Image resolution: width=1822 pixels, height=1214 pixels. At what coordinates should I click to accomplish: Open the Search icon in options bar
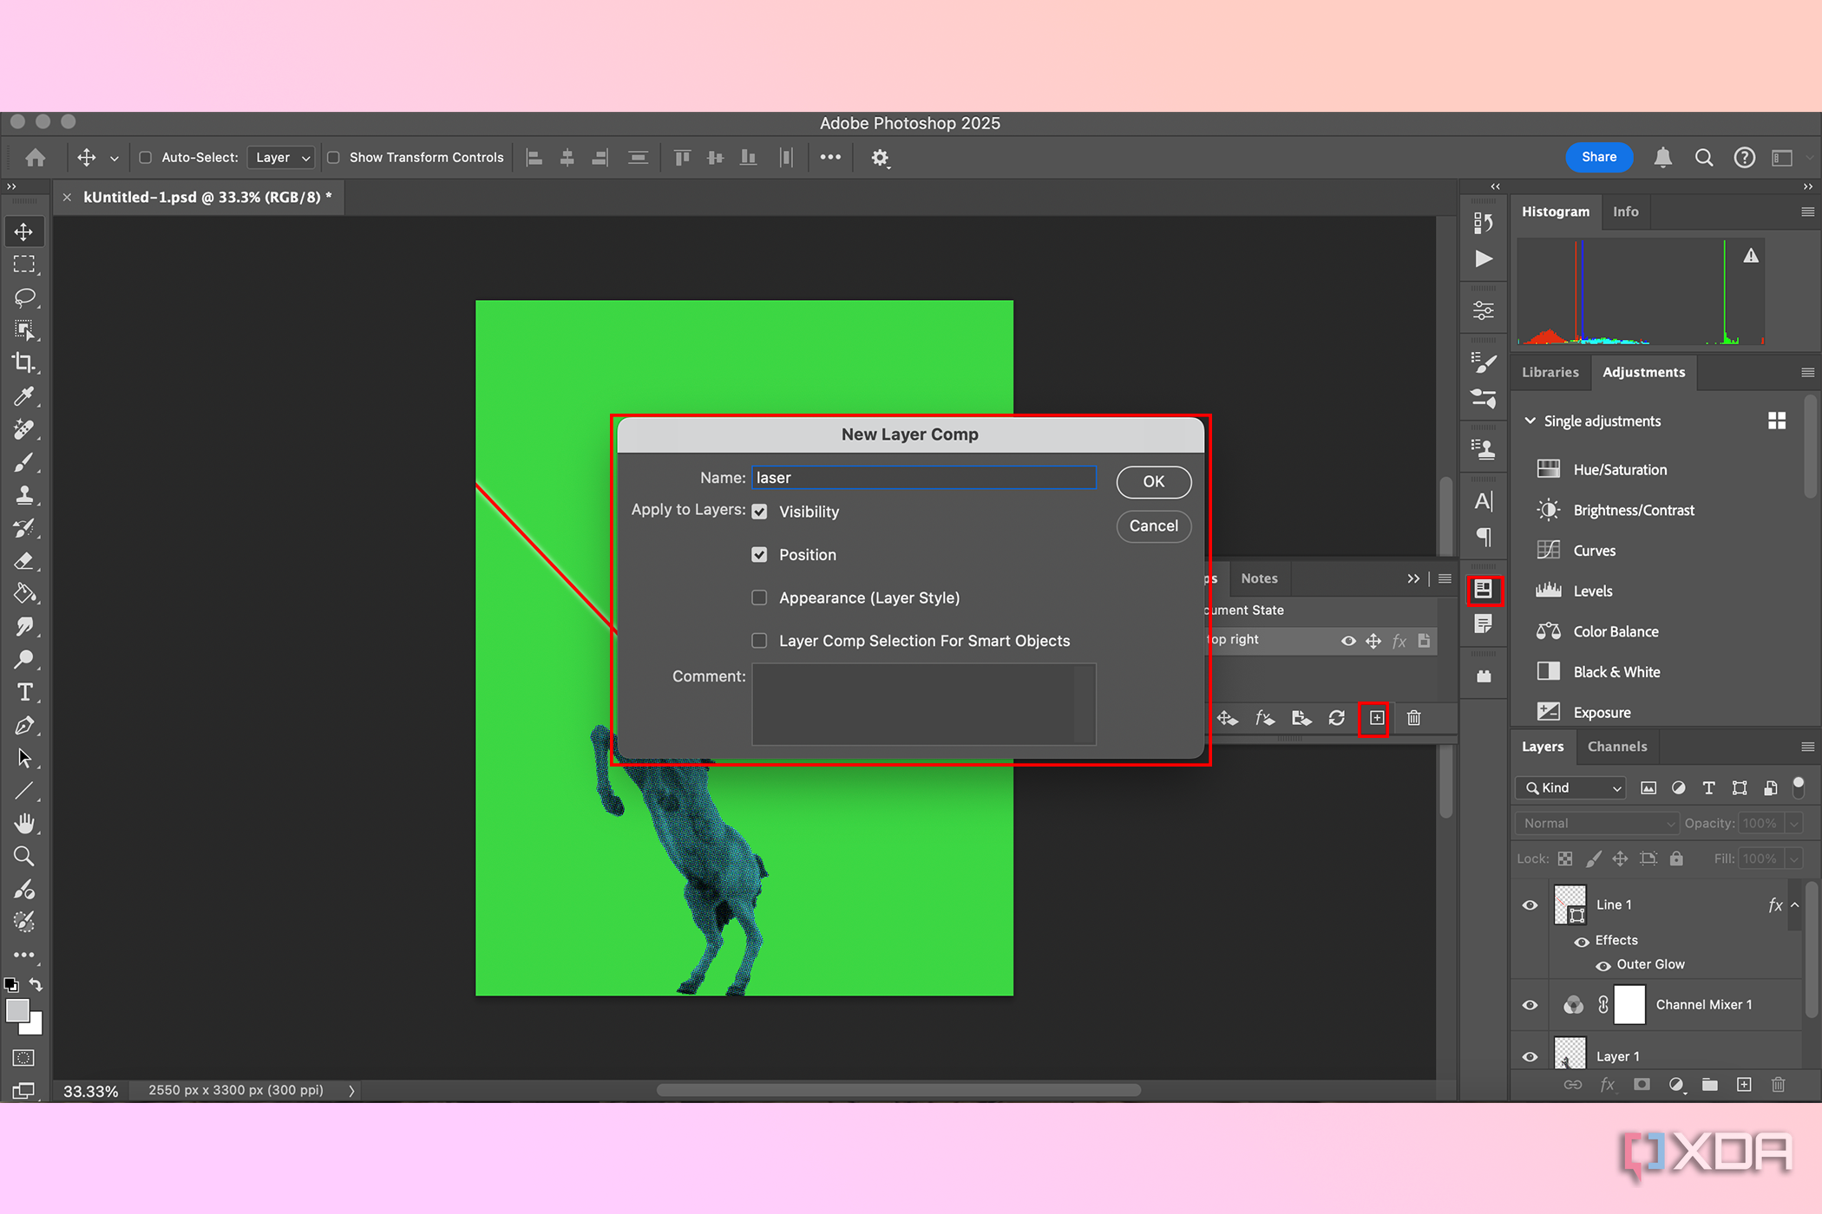point(1704,158)
